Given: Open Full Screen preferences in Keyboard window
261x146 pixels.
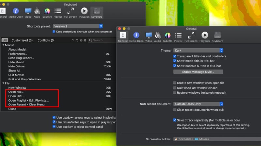Looking at the screenshot, I should 71,13.
